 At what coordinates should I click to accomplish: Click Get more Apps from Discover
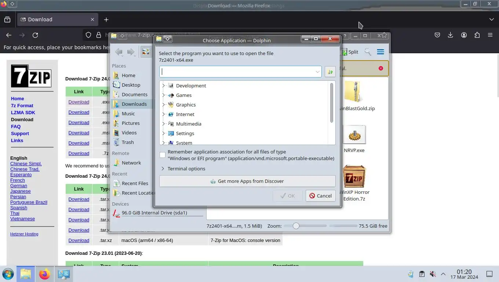(x=247, y=181)
